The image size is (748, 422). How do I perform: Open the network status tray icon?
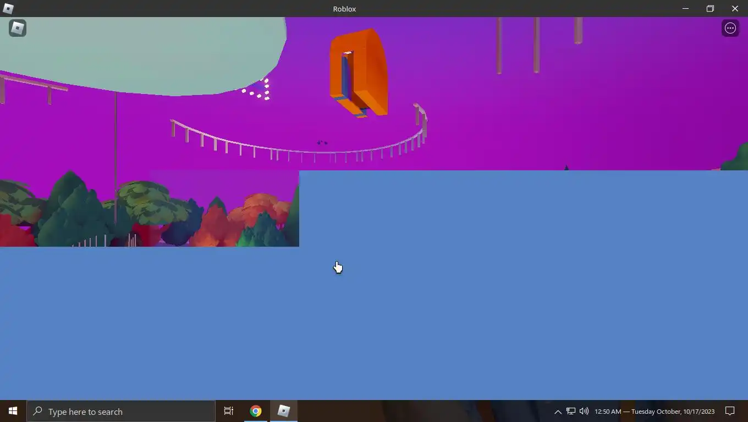coord(571,411)
